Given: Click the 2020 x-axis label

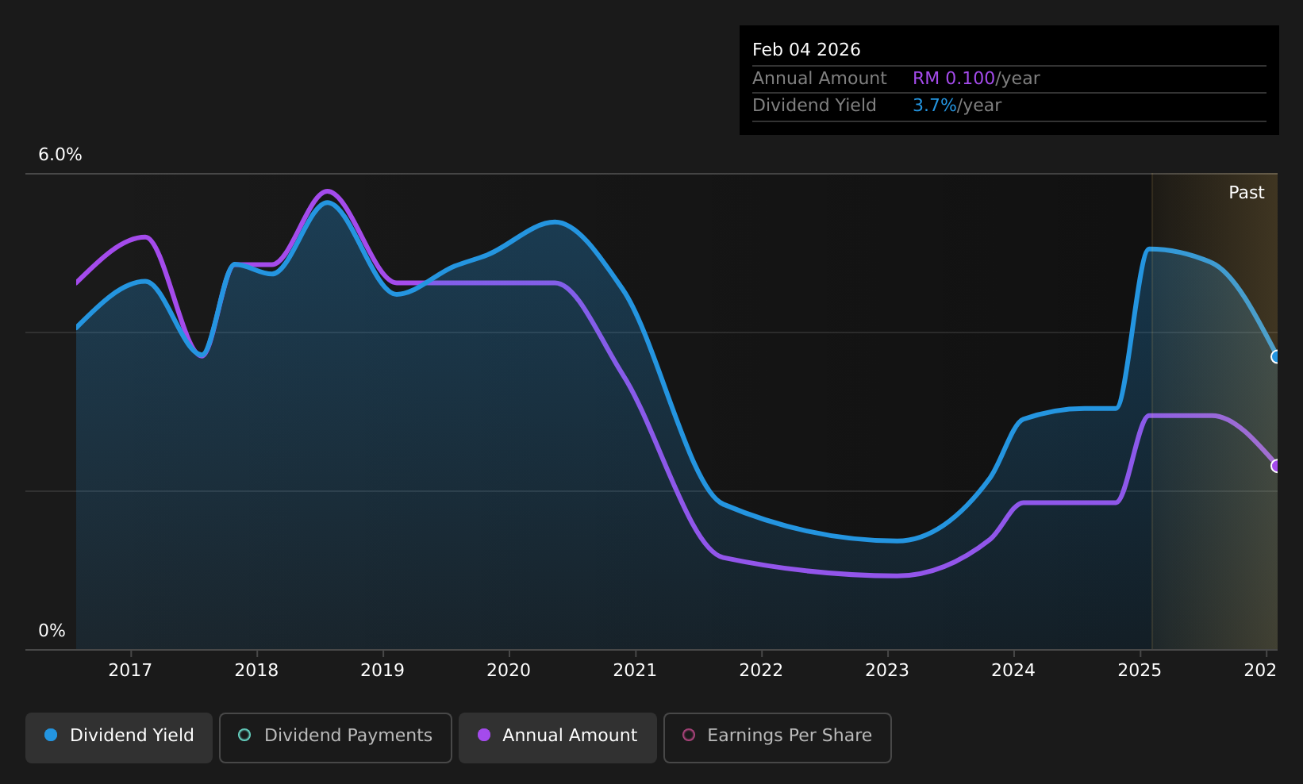Looking at the screenshot, I should coord(509,671).
